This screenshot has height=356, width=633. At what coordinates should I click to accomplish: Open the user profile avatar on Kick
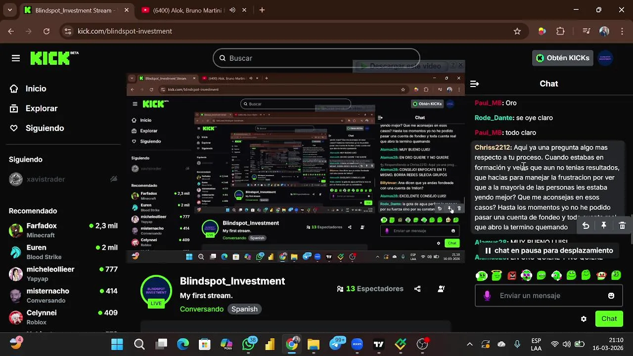click(x=606, y=58)
